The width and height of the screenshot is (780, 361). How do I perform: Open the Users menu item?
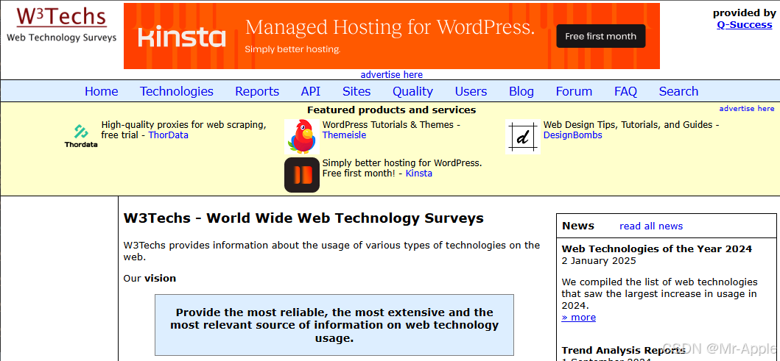click(471, 91)
